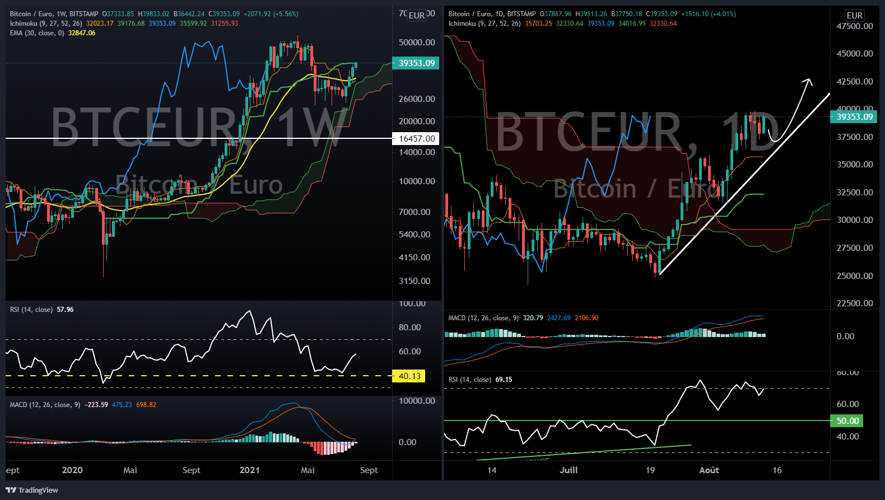Click the Bitcoin / Euro 1D BITSTAMP title

[492, 14]
